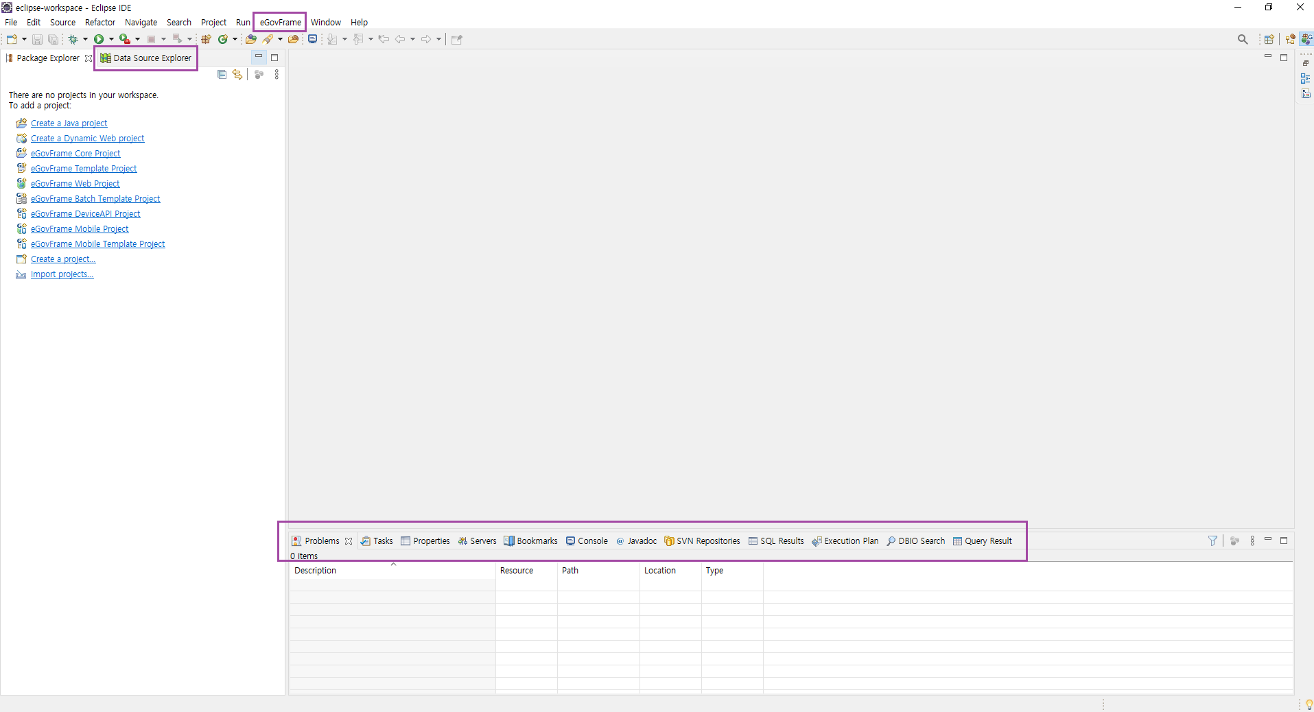This screenshot has height=712, width=1314.
Task: Switch to the Console tab
Action: (x=587, y=541)
